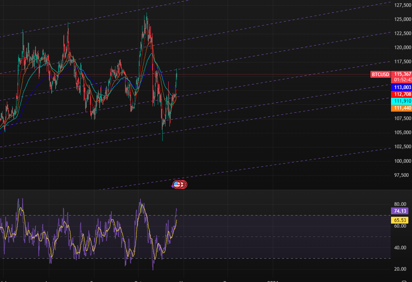Click the BTCUSD symbol price tag
412x282 pixels.
(x=380, y=75)
